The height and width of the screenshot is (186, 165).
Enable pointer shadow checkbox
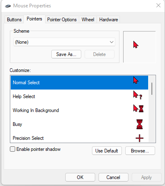pyautogui.click(x=12, y=149)
